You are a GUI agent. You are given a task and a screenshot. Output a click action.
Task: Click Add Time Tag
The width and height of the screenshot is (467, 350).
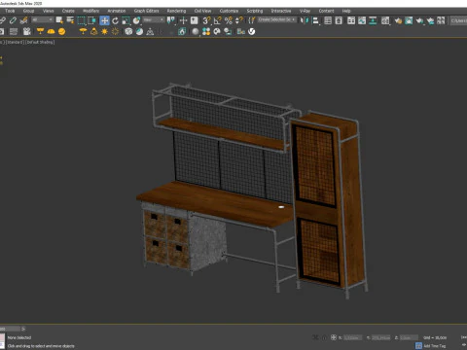435,346
